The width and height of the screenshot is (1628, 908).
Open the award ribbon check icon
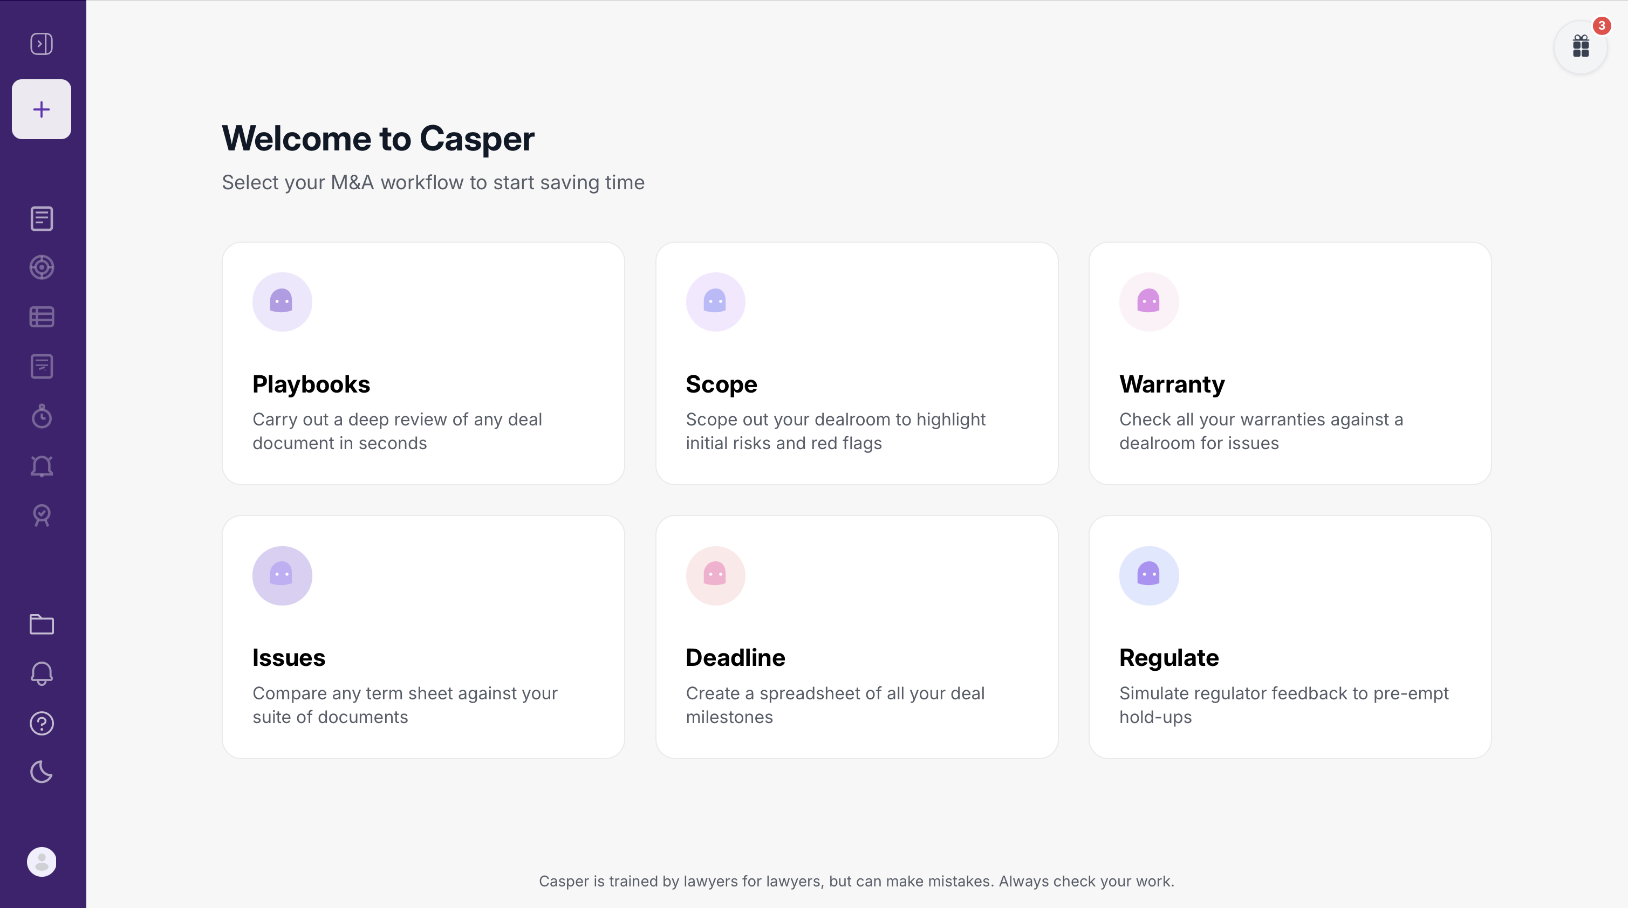tap(42, 515)
